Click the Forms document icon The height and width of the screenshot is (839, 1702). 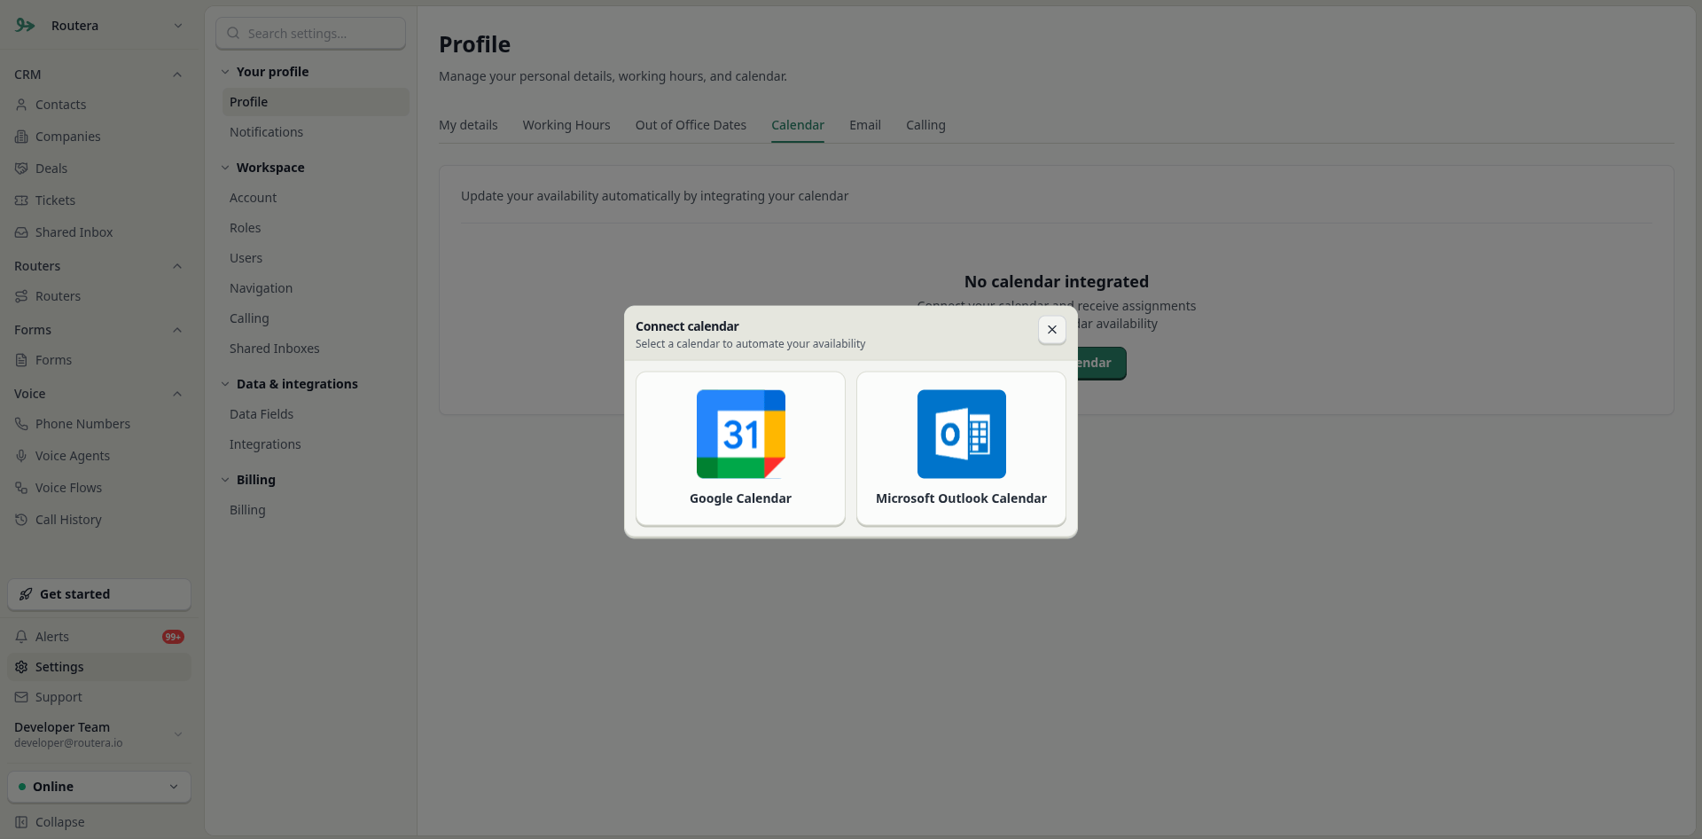tap(21, 360)
